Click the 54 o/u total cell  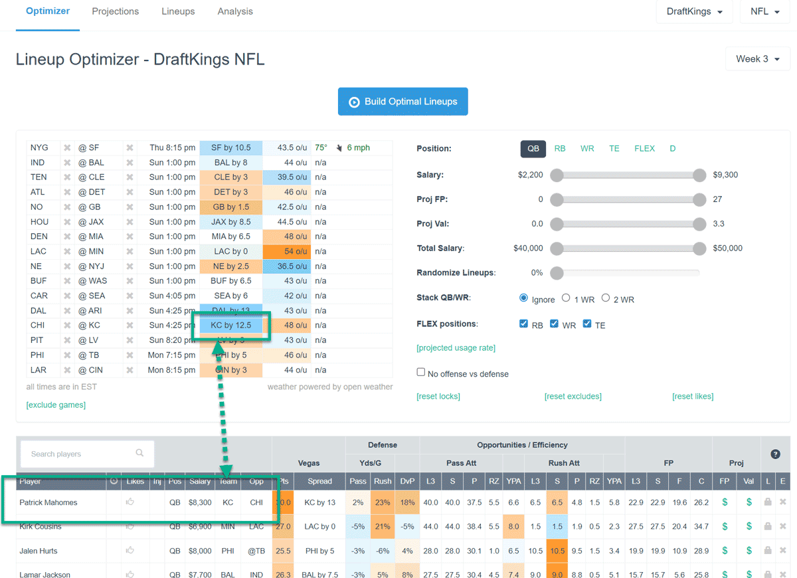tap(286, 251)
